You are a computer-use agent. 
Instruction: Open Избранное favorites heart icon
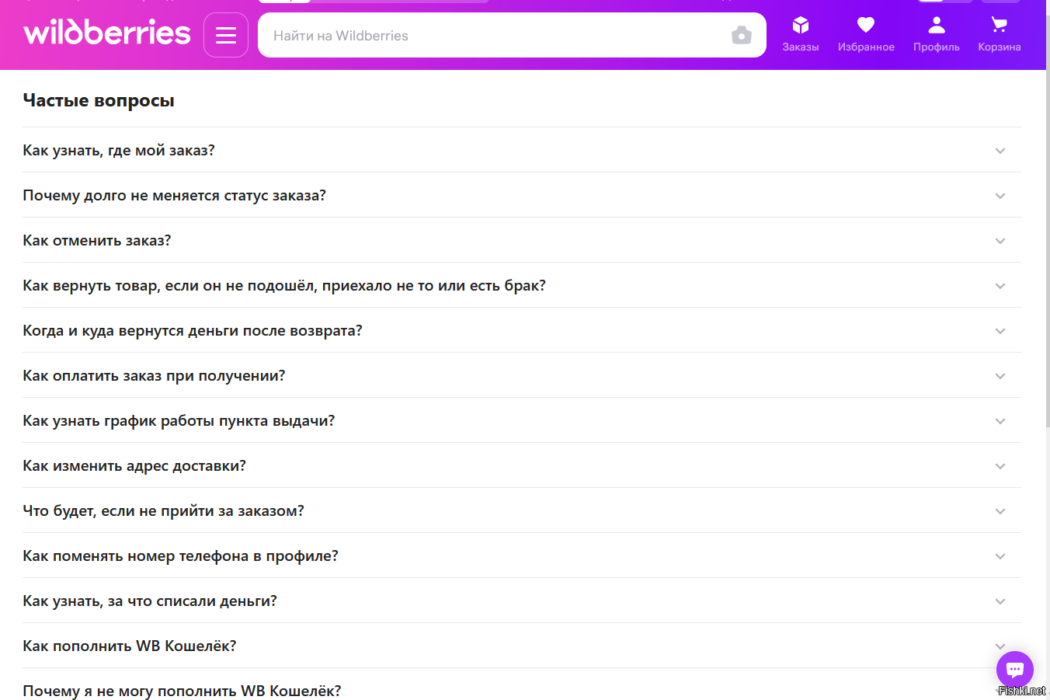click(866, 35)
